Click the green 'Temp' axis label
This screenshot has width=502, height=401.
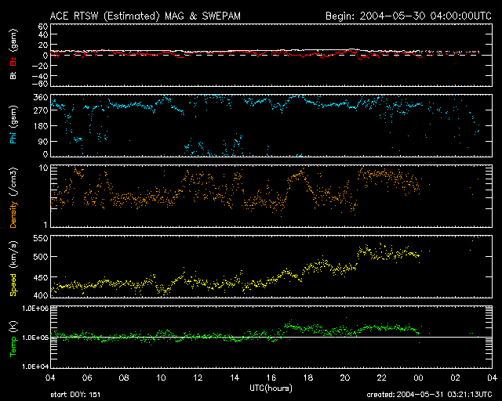(13, 347)
